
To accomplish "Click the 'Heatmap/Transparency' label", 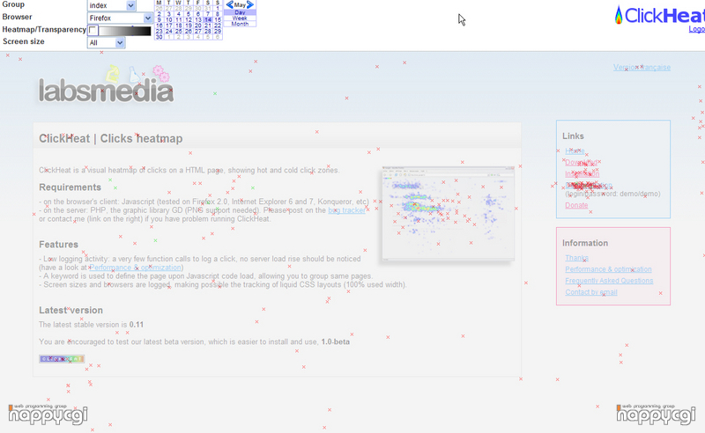I will pyautogui.click(x=44, y=29).
